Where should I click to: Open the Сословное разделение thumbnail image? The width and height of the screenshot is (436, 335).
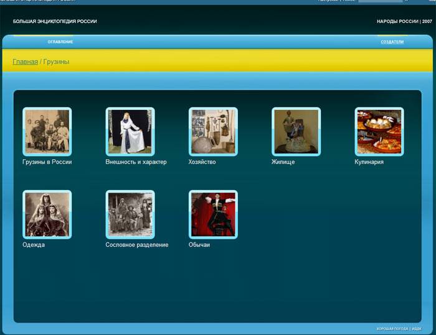pyautogui.click(x=130, y=214)
